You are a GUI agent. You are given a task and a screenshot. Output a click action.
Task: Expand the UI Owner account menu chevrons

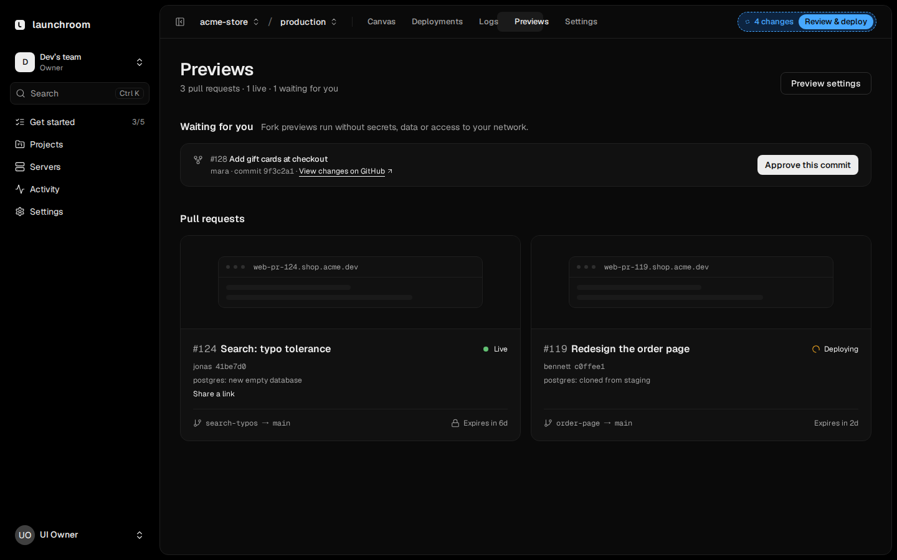140,535
